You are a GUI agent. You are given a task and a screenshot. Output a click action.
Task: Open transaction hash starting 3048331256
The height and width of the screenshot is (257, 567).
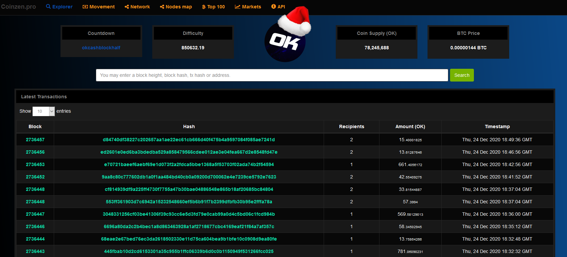189,214
